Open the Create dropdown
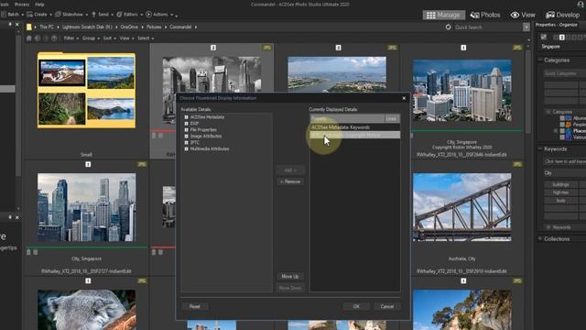Image resolution: width=586 pixels, height=330 pixels. [39, 15]
